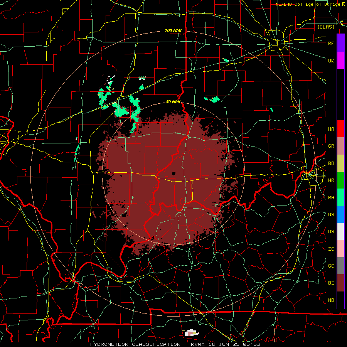Viewport: 347px width, 347px height.
Task: Click the ND legend label
Action: (331, 300)
